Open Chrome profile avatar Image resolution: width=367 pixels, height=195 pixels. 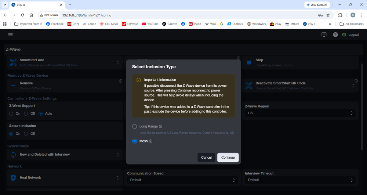[353, 15]
